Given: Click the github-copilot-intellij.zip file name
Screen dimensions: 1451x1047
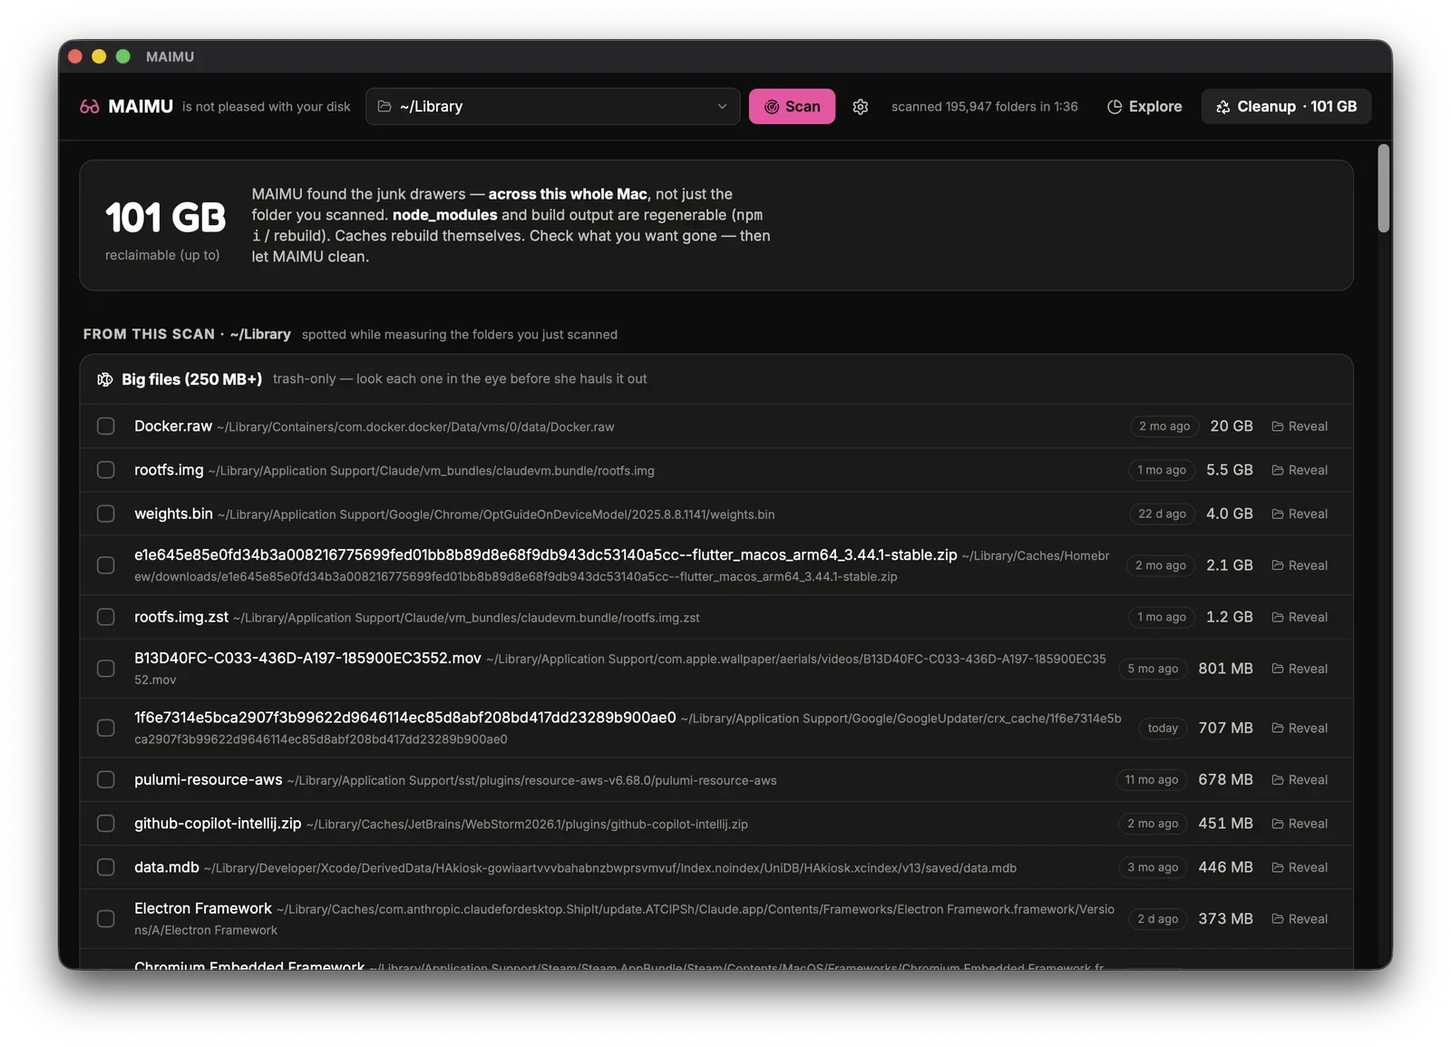Looking at the screenshot, I should tap(218, 824).
